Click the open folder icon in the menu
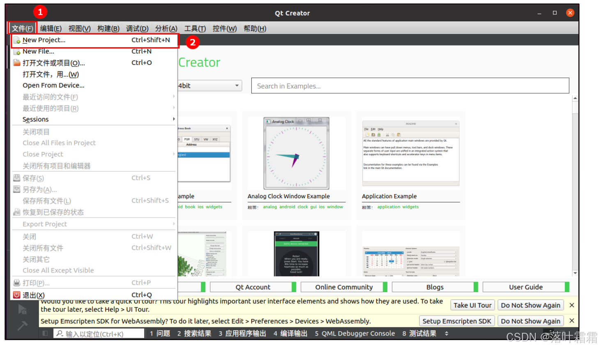Viewport: 599px width, 348px height. tap(17, 63)
